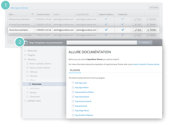169x125 pixels.
Task: Expand the Electronics folder in tree
Action: point(33,97)
